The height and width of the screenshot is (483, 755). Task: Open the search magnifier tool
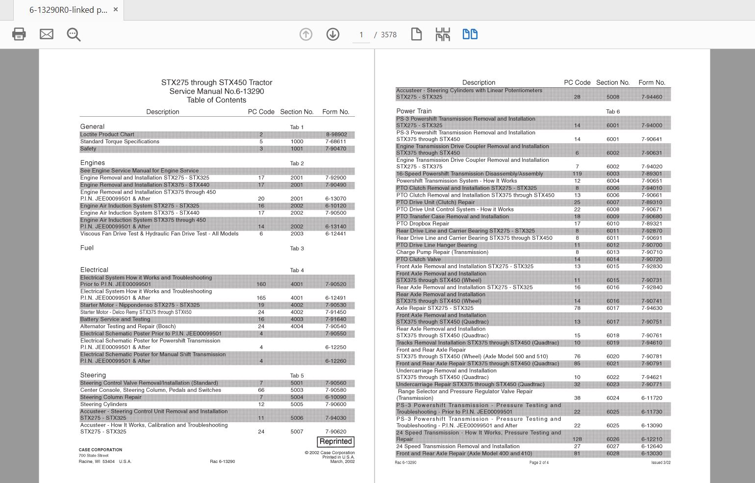[74, 34]
